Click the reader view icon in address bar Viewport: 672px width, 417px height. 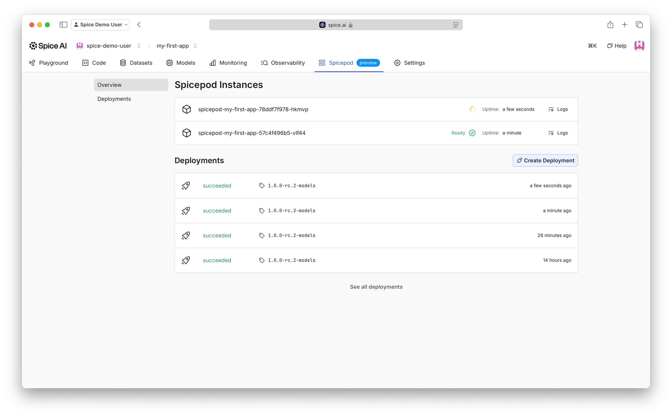[456, 25]
